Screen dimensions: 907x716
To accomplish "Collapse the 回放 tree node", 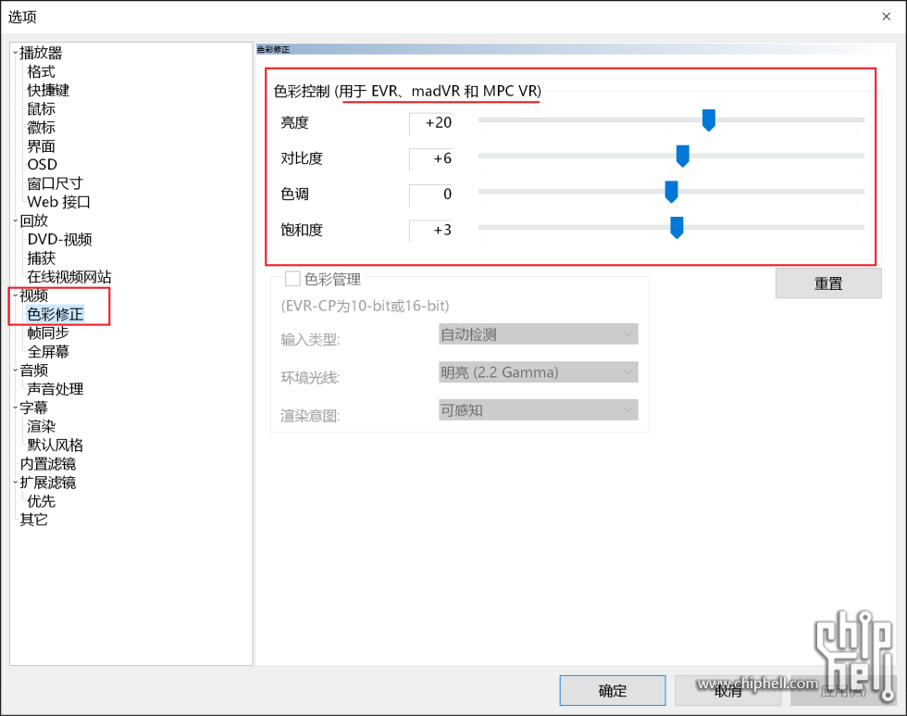I will pos(16,221).
